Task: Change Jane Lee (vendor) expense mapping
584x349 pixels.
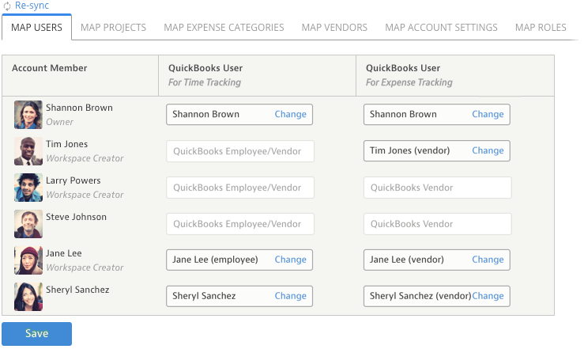Action: (488, 260)
